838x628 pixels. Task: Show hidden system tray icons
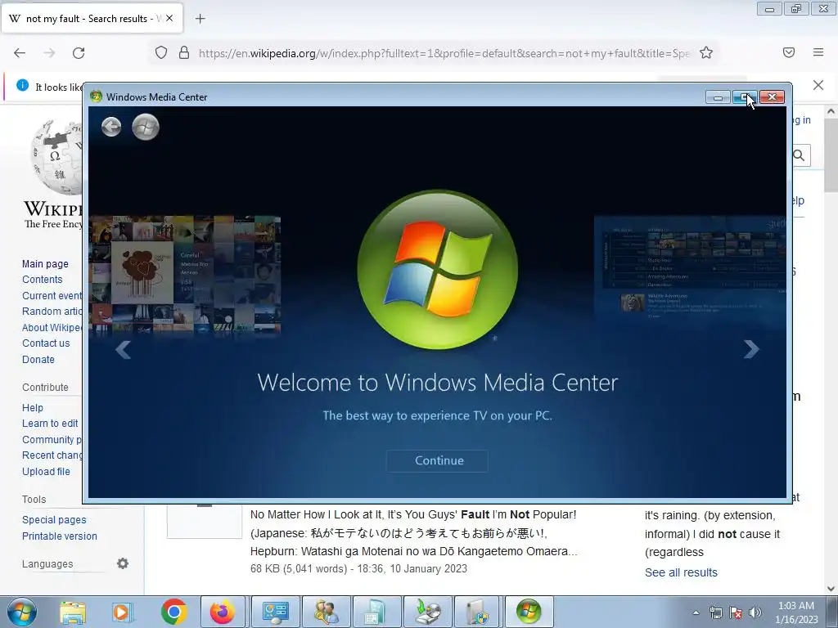(x=696, y=612)
